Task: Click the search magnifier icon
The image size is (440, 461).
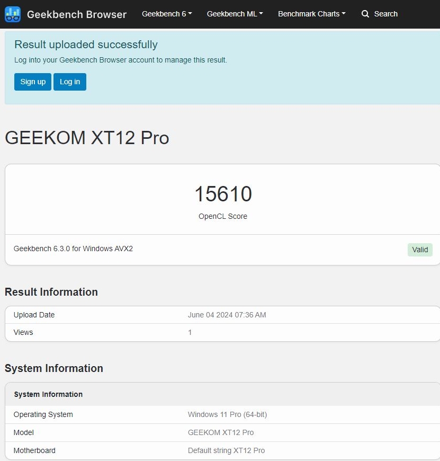Action: pos(365,14)
